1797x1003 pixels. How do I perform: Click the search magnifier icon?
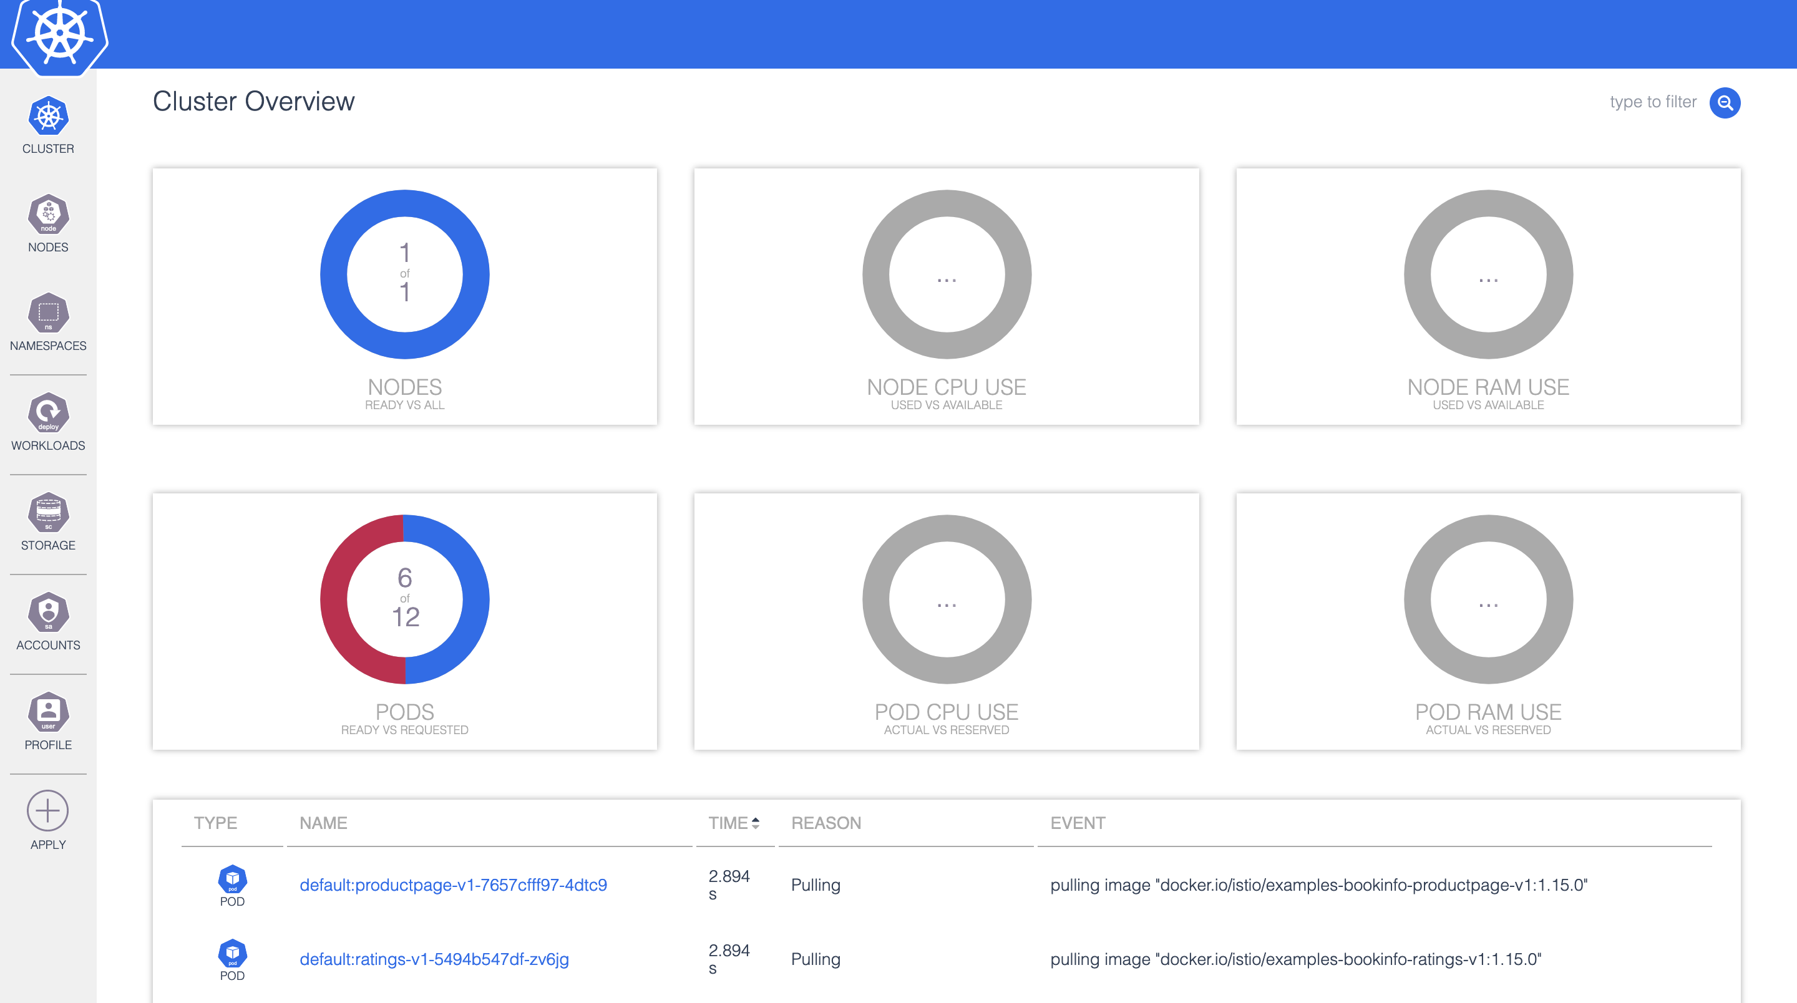[1725, 102]
